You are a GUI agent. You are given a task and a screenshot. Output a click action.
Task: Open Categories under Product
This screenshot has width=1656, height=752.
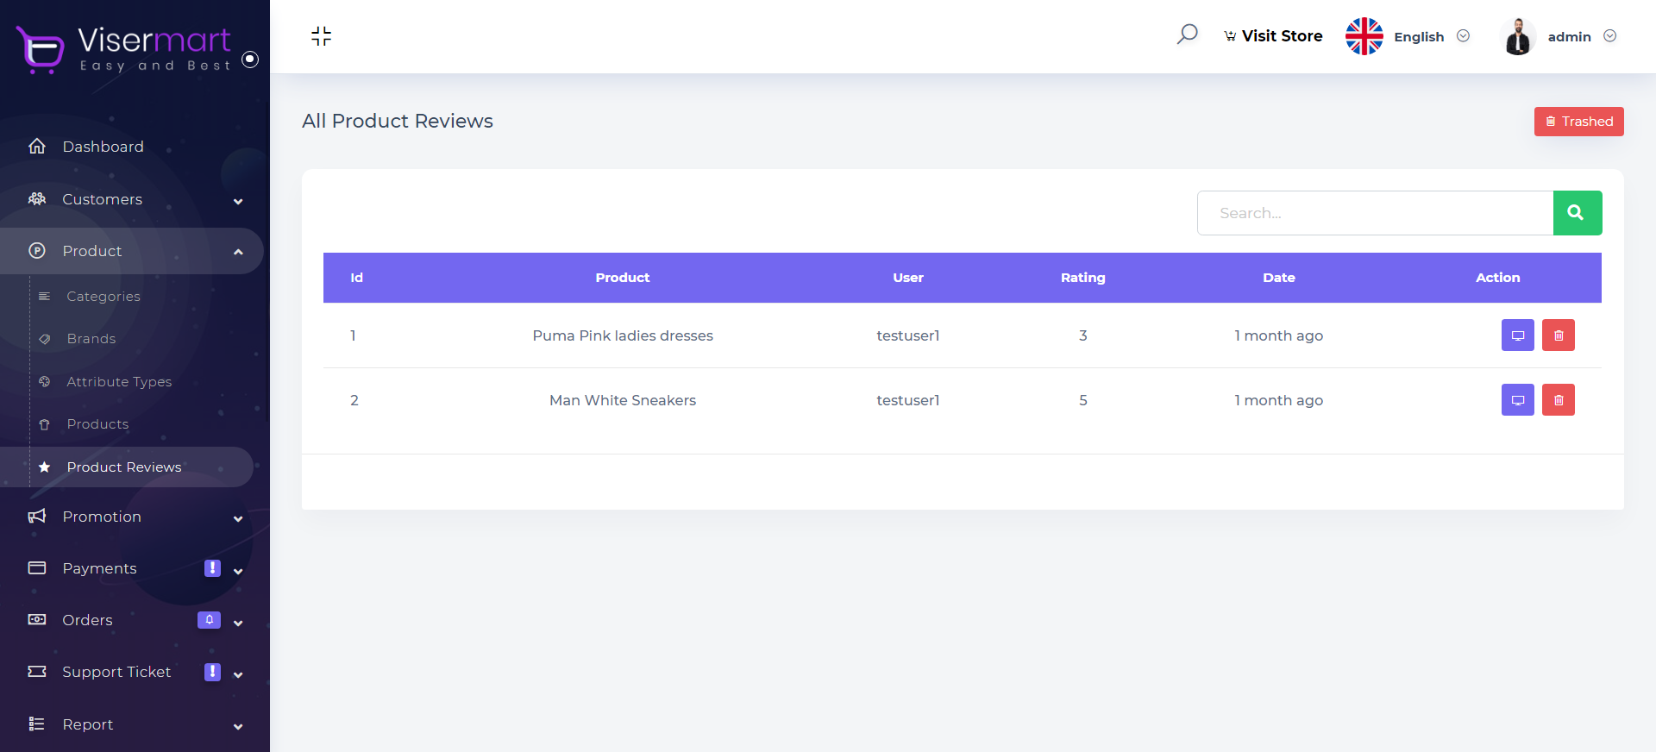(103, 297)
